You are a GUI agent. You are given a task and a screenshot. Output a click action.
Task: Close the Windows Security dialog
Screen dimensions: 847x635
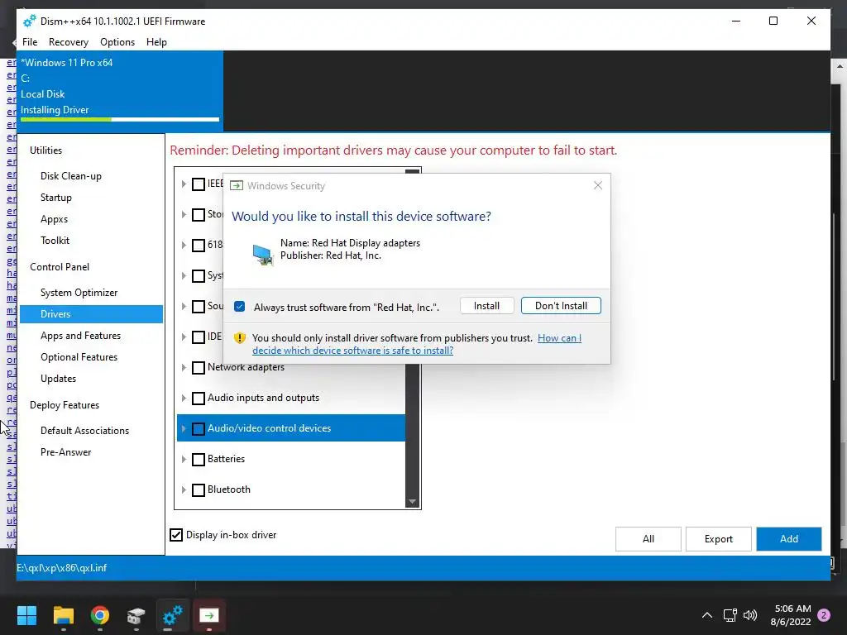(597, 185)
